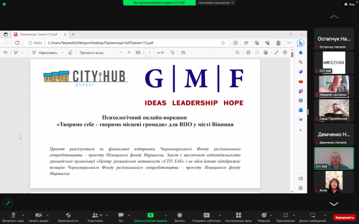Image resolution: width=359 pixels, height=224 pixels.
Task: Select Olexandr Lavrienov video tile
Action: [334, 86]
